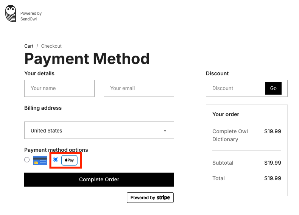The image size is (299, 215).
Task: Apply discount with Go button
Action: tap(273, 88)
